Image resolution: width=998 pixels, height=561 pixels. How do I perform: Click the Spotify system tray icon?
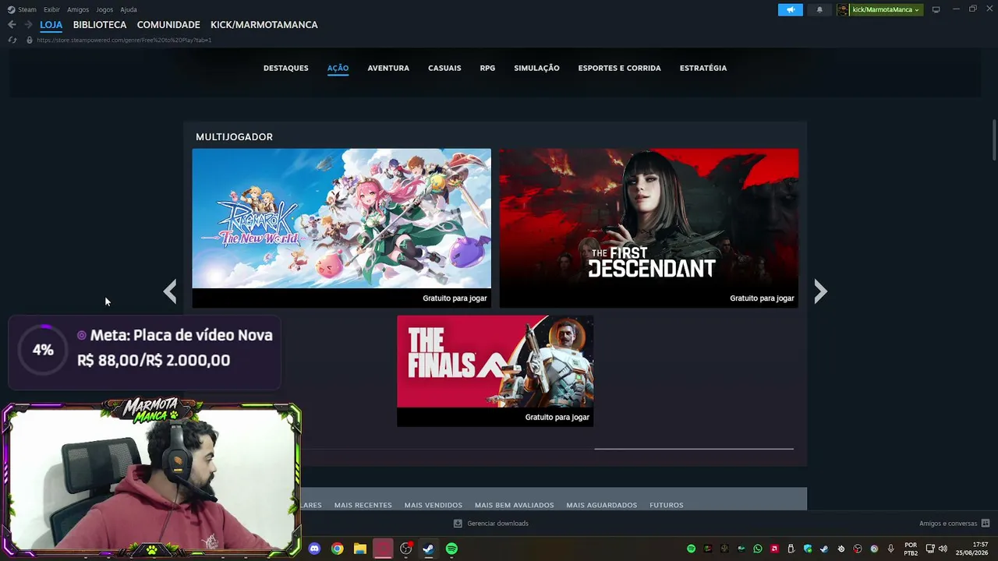tap(691, 549)
